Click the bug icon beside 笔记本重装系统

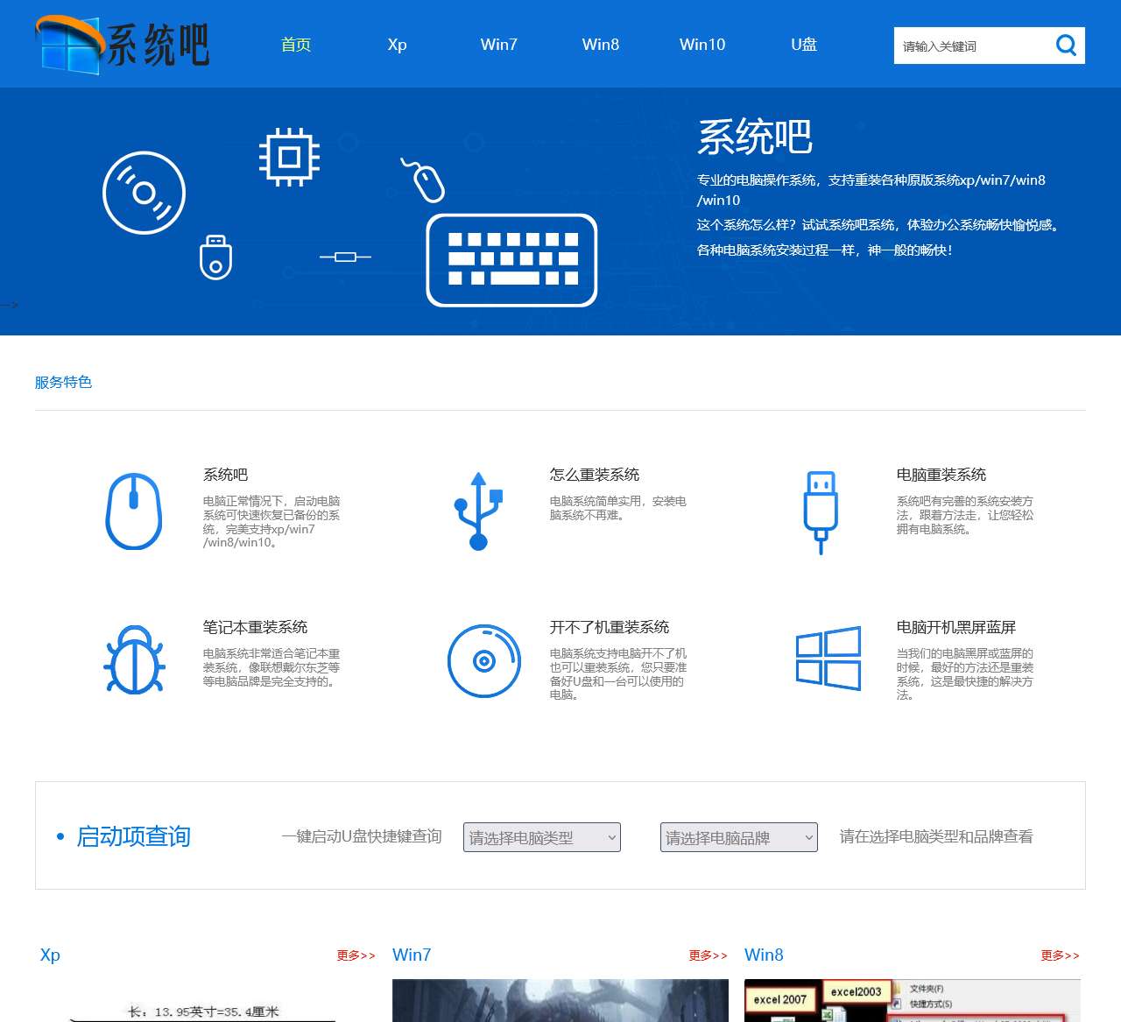(133, 661)
